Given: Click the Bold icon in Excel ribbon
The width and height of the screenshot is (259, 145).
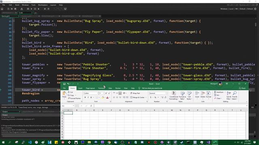Looking at the screenshot, I should pyautogui.click(x=85, y=97).
